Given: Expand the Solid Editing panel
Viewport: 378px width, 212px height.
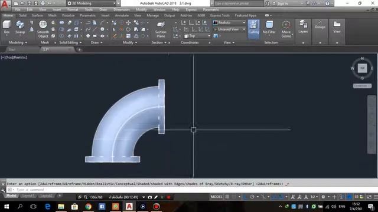Looking at the screenshot, I should 70,42.
